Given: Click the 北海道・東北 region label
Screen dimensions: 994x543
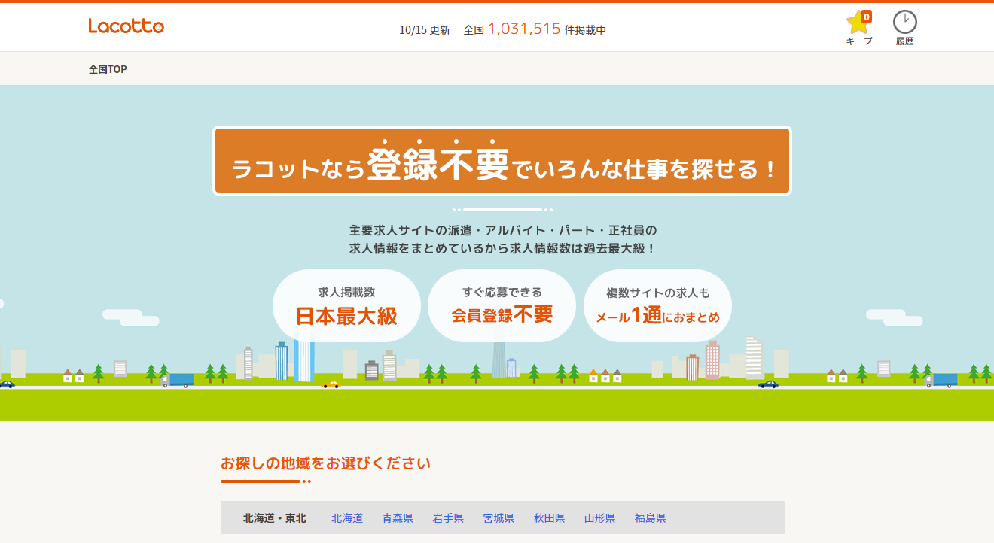Looking at the screenshot, I should click(x=274, y=518).
